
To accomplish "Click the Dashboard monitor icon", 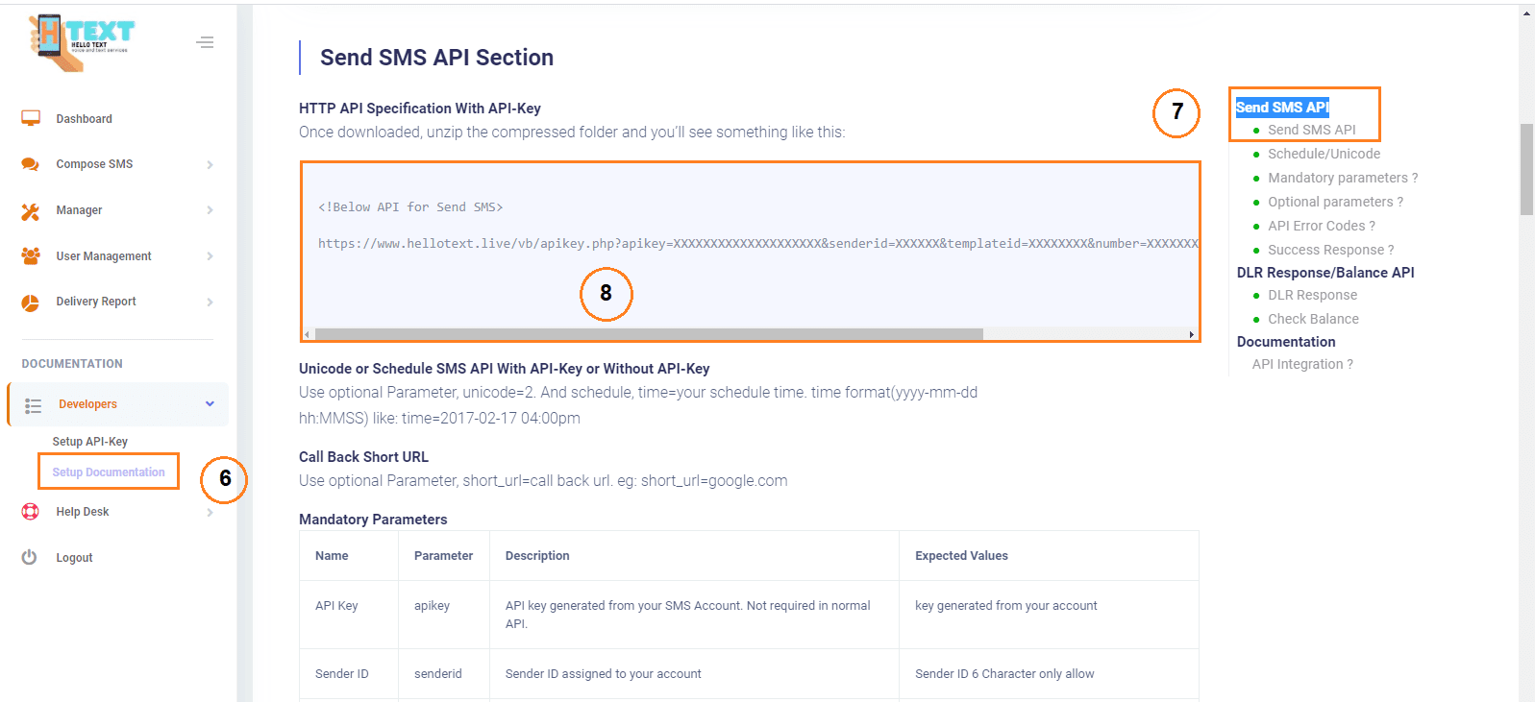I will (31, 118).
